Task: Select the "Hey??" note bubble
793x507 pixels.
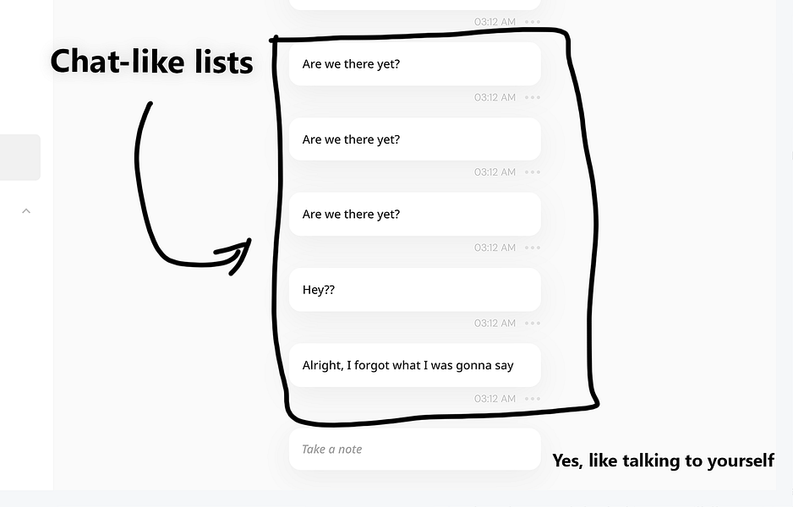Action: (x=414, y=290)
